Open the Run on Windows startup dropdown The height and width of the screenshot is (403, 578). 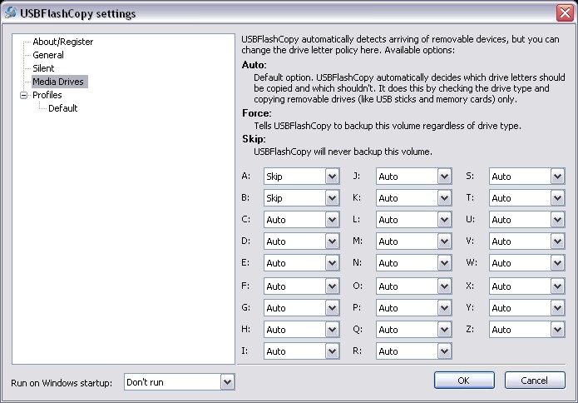pos(179,382)
